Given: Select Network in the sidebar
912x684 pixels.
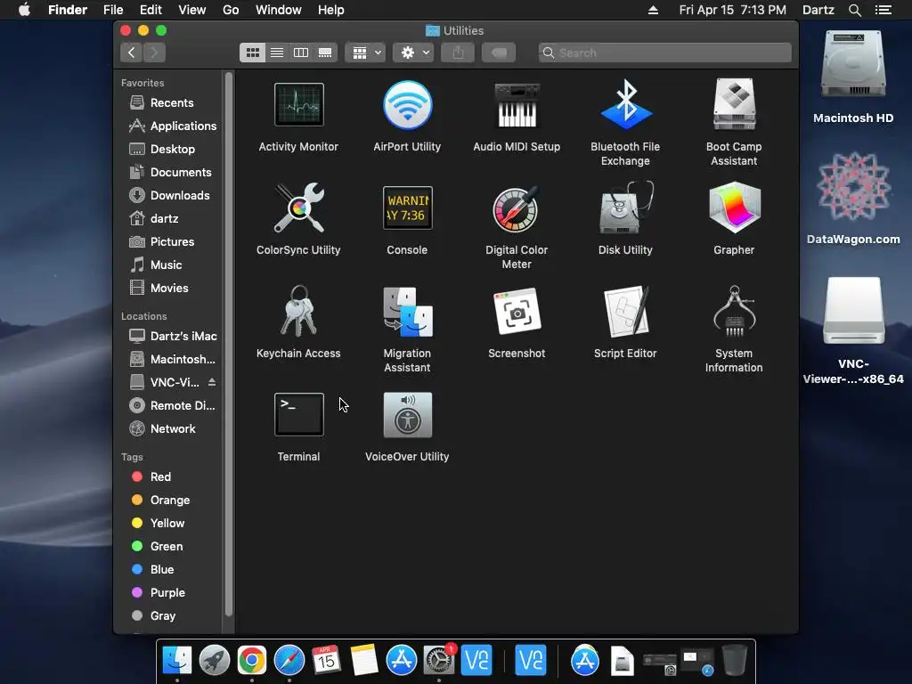Looking at the screenshot, I should [x=173, y=428].
